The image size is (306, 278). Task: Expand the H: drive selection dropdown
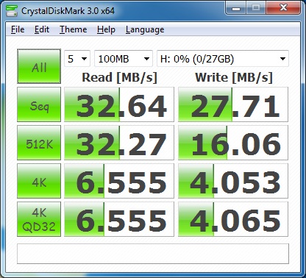223,59
